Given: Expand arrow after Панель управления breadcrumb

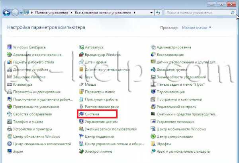Looking at the screenshot, I should (71, 13).
